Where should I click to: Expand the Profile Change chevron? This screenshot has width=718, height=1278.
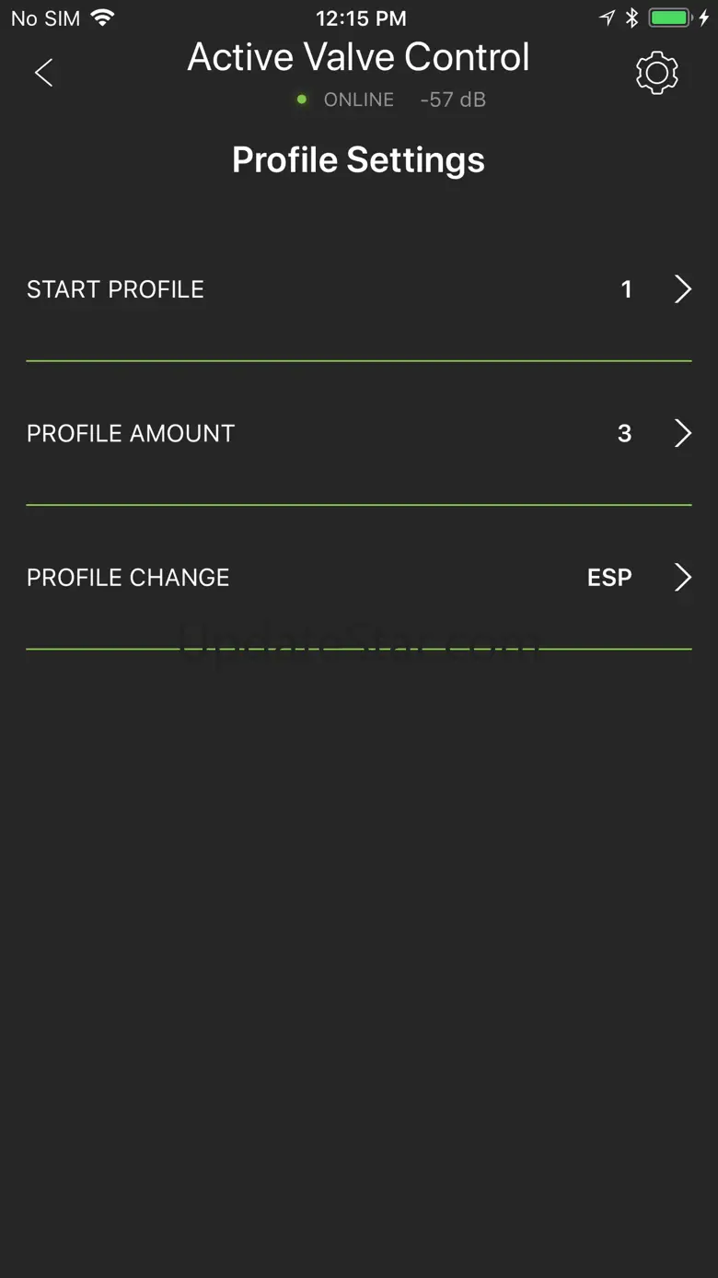(x=683, y=578)
